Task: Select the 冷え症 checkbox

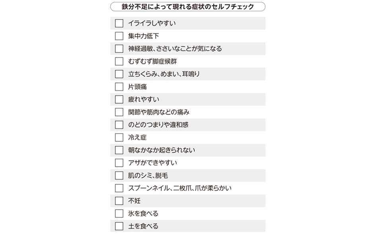Action: (x=119, y=137)
